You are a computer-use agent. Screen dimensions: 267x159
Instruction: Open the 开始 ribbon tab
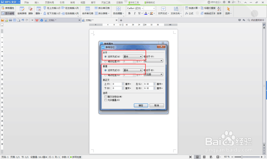click(x=26, y=2)
